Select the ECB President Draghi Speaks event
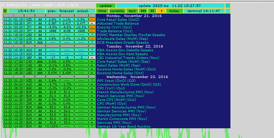 click(x=123, y=42)
